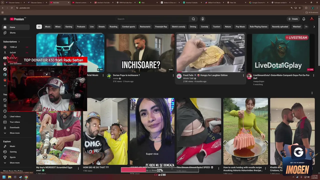320x180 pixels.
Task: Open options for Dorian Popa video
Action: (173, 75)
